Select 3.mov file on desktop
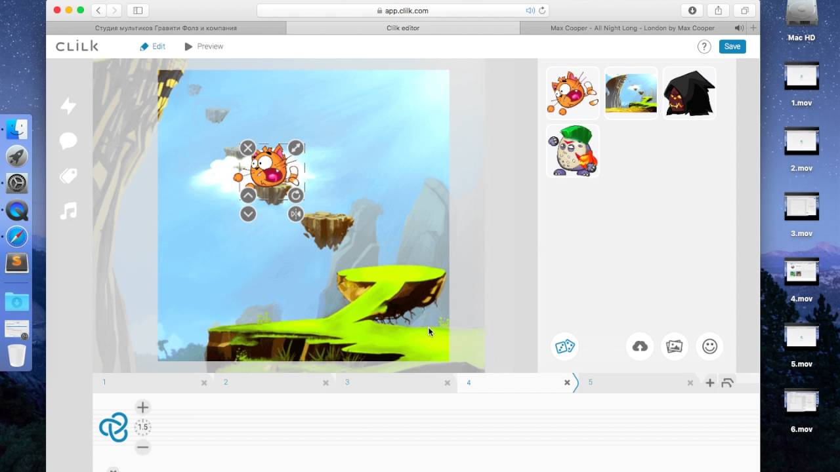Viewport: 840px width, 472px height. [801, 214]
